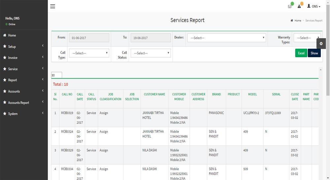
Task: Toggle the hamburger sidebar menu
Action: 52,6
